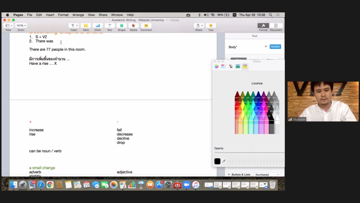Toggle the Format sidebar

pos(263,26)
